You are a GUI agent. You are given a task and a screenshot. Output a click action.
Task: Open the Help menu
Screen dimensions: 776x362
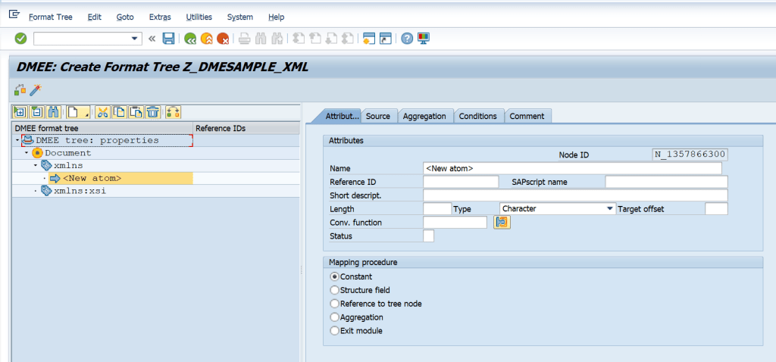pyautogui.click(x=276, y=17)
